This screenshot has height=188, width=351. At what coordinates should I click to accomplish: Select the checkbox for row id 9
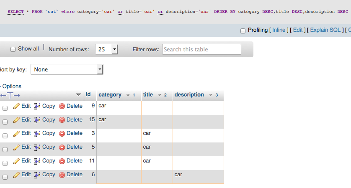click(x=5, y=108)
